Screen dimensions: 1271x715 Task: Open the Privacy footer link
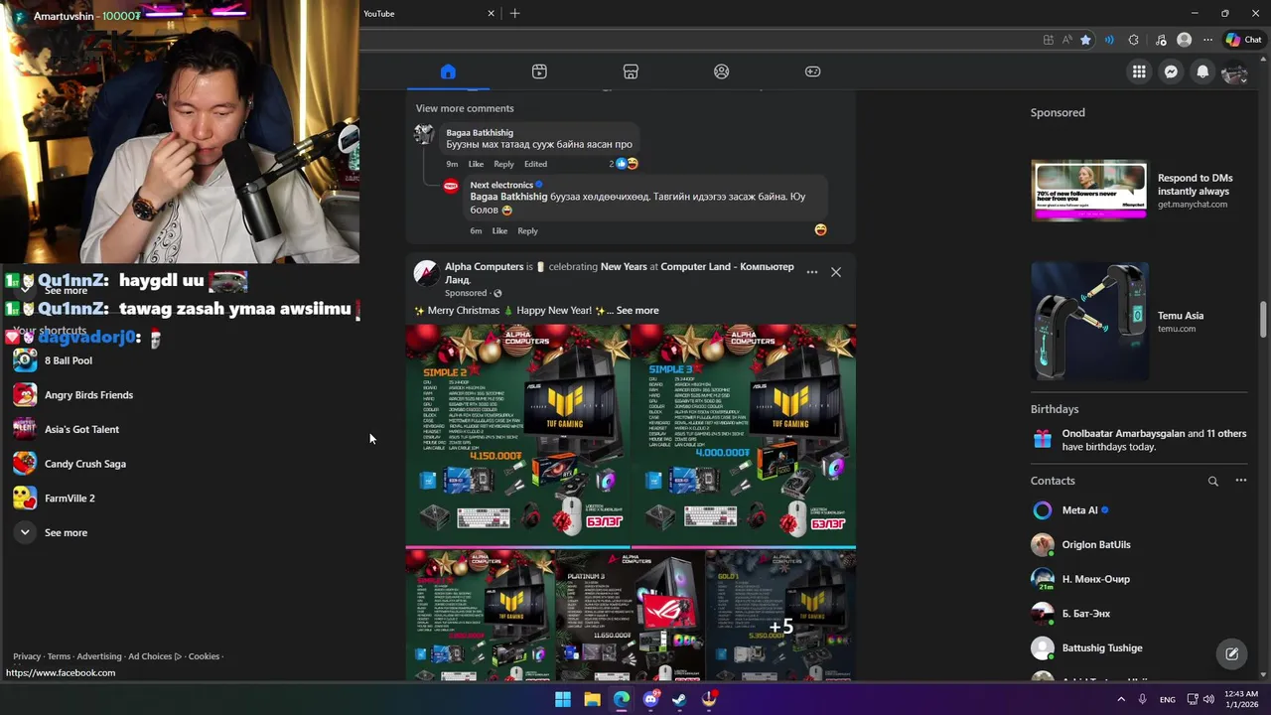(27, 656)
